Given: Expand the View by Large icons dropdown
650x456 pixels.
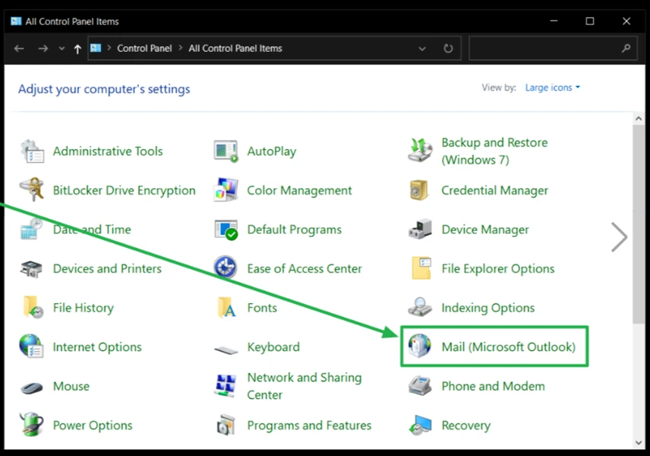Looking at the screenshot, I should pyautogui.click(x=553, y=87).
